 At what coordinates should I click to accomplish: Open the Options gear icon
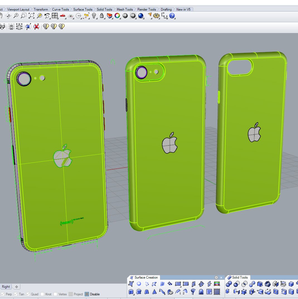tap(156, 16)
